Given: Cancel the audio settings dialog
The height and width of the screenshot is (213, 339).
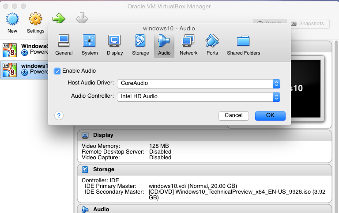Looking at the screenshot, I should point(234,115).
